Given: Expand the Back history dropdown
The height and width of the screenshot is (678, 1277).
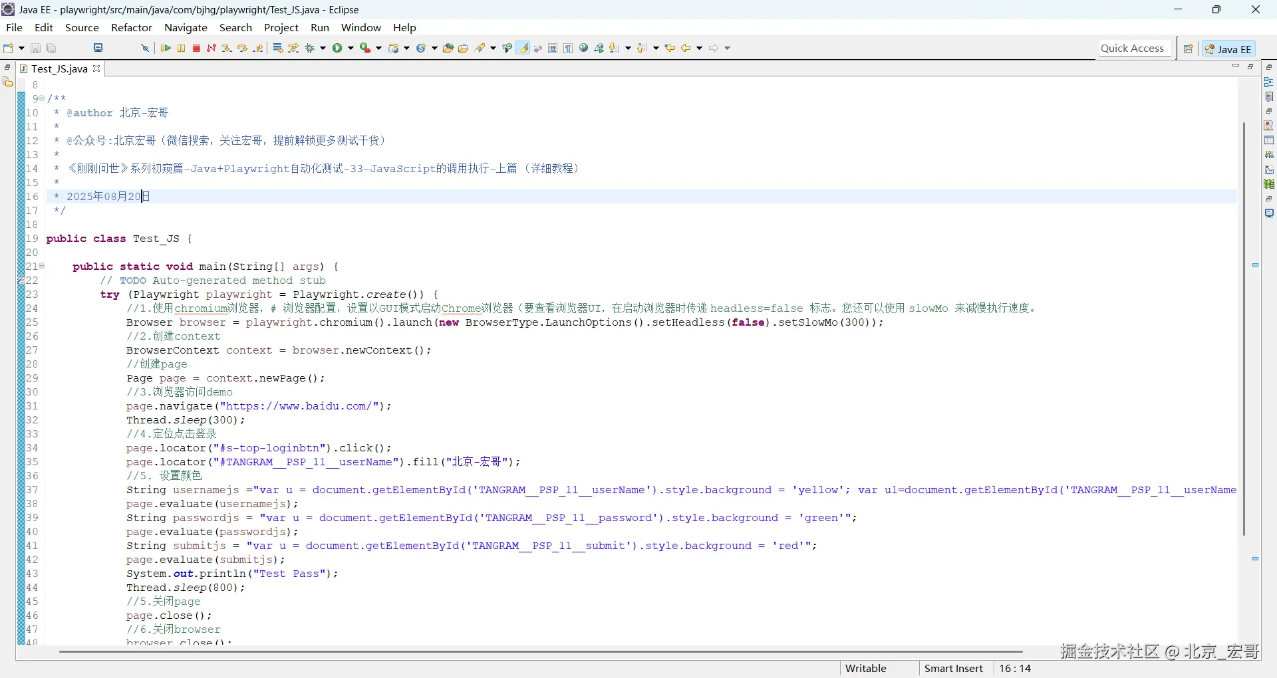Looking at the screenshot, I should (699, 48).
